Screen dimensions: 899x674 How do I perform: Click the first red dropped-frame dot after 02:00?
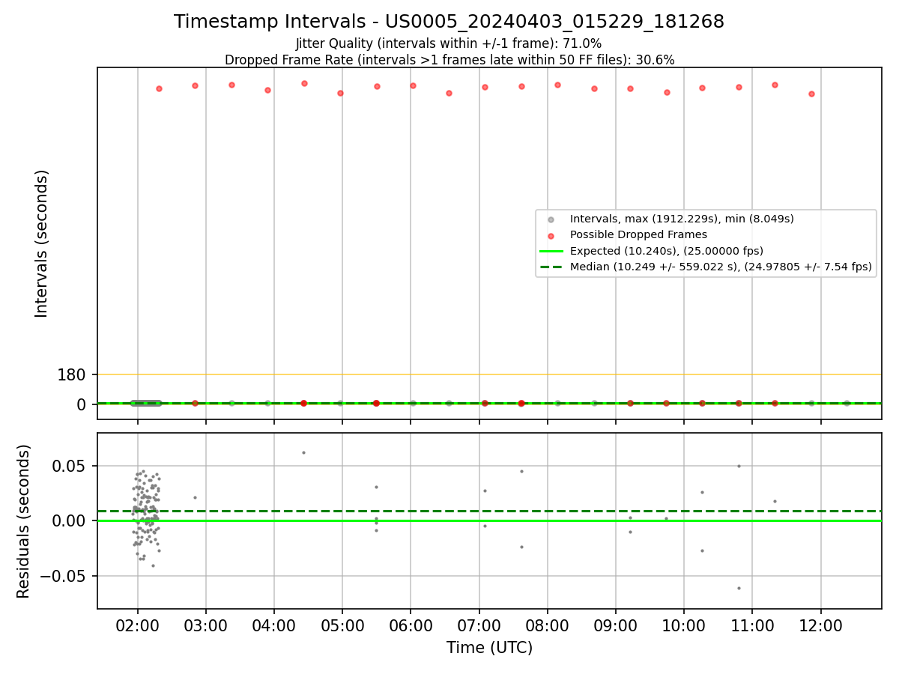point(159,88)
